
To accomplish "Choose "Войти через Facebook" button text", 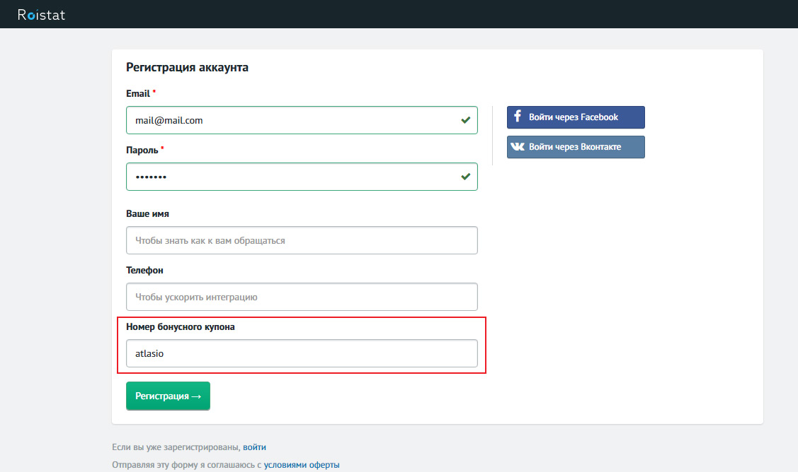I will point(574,117).
